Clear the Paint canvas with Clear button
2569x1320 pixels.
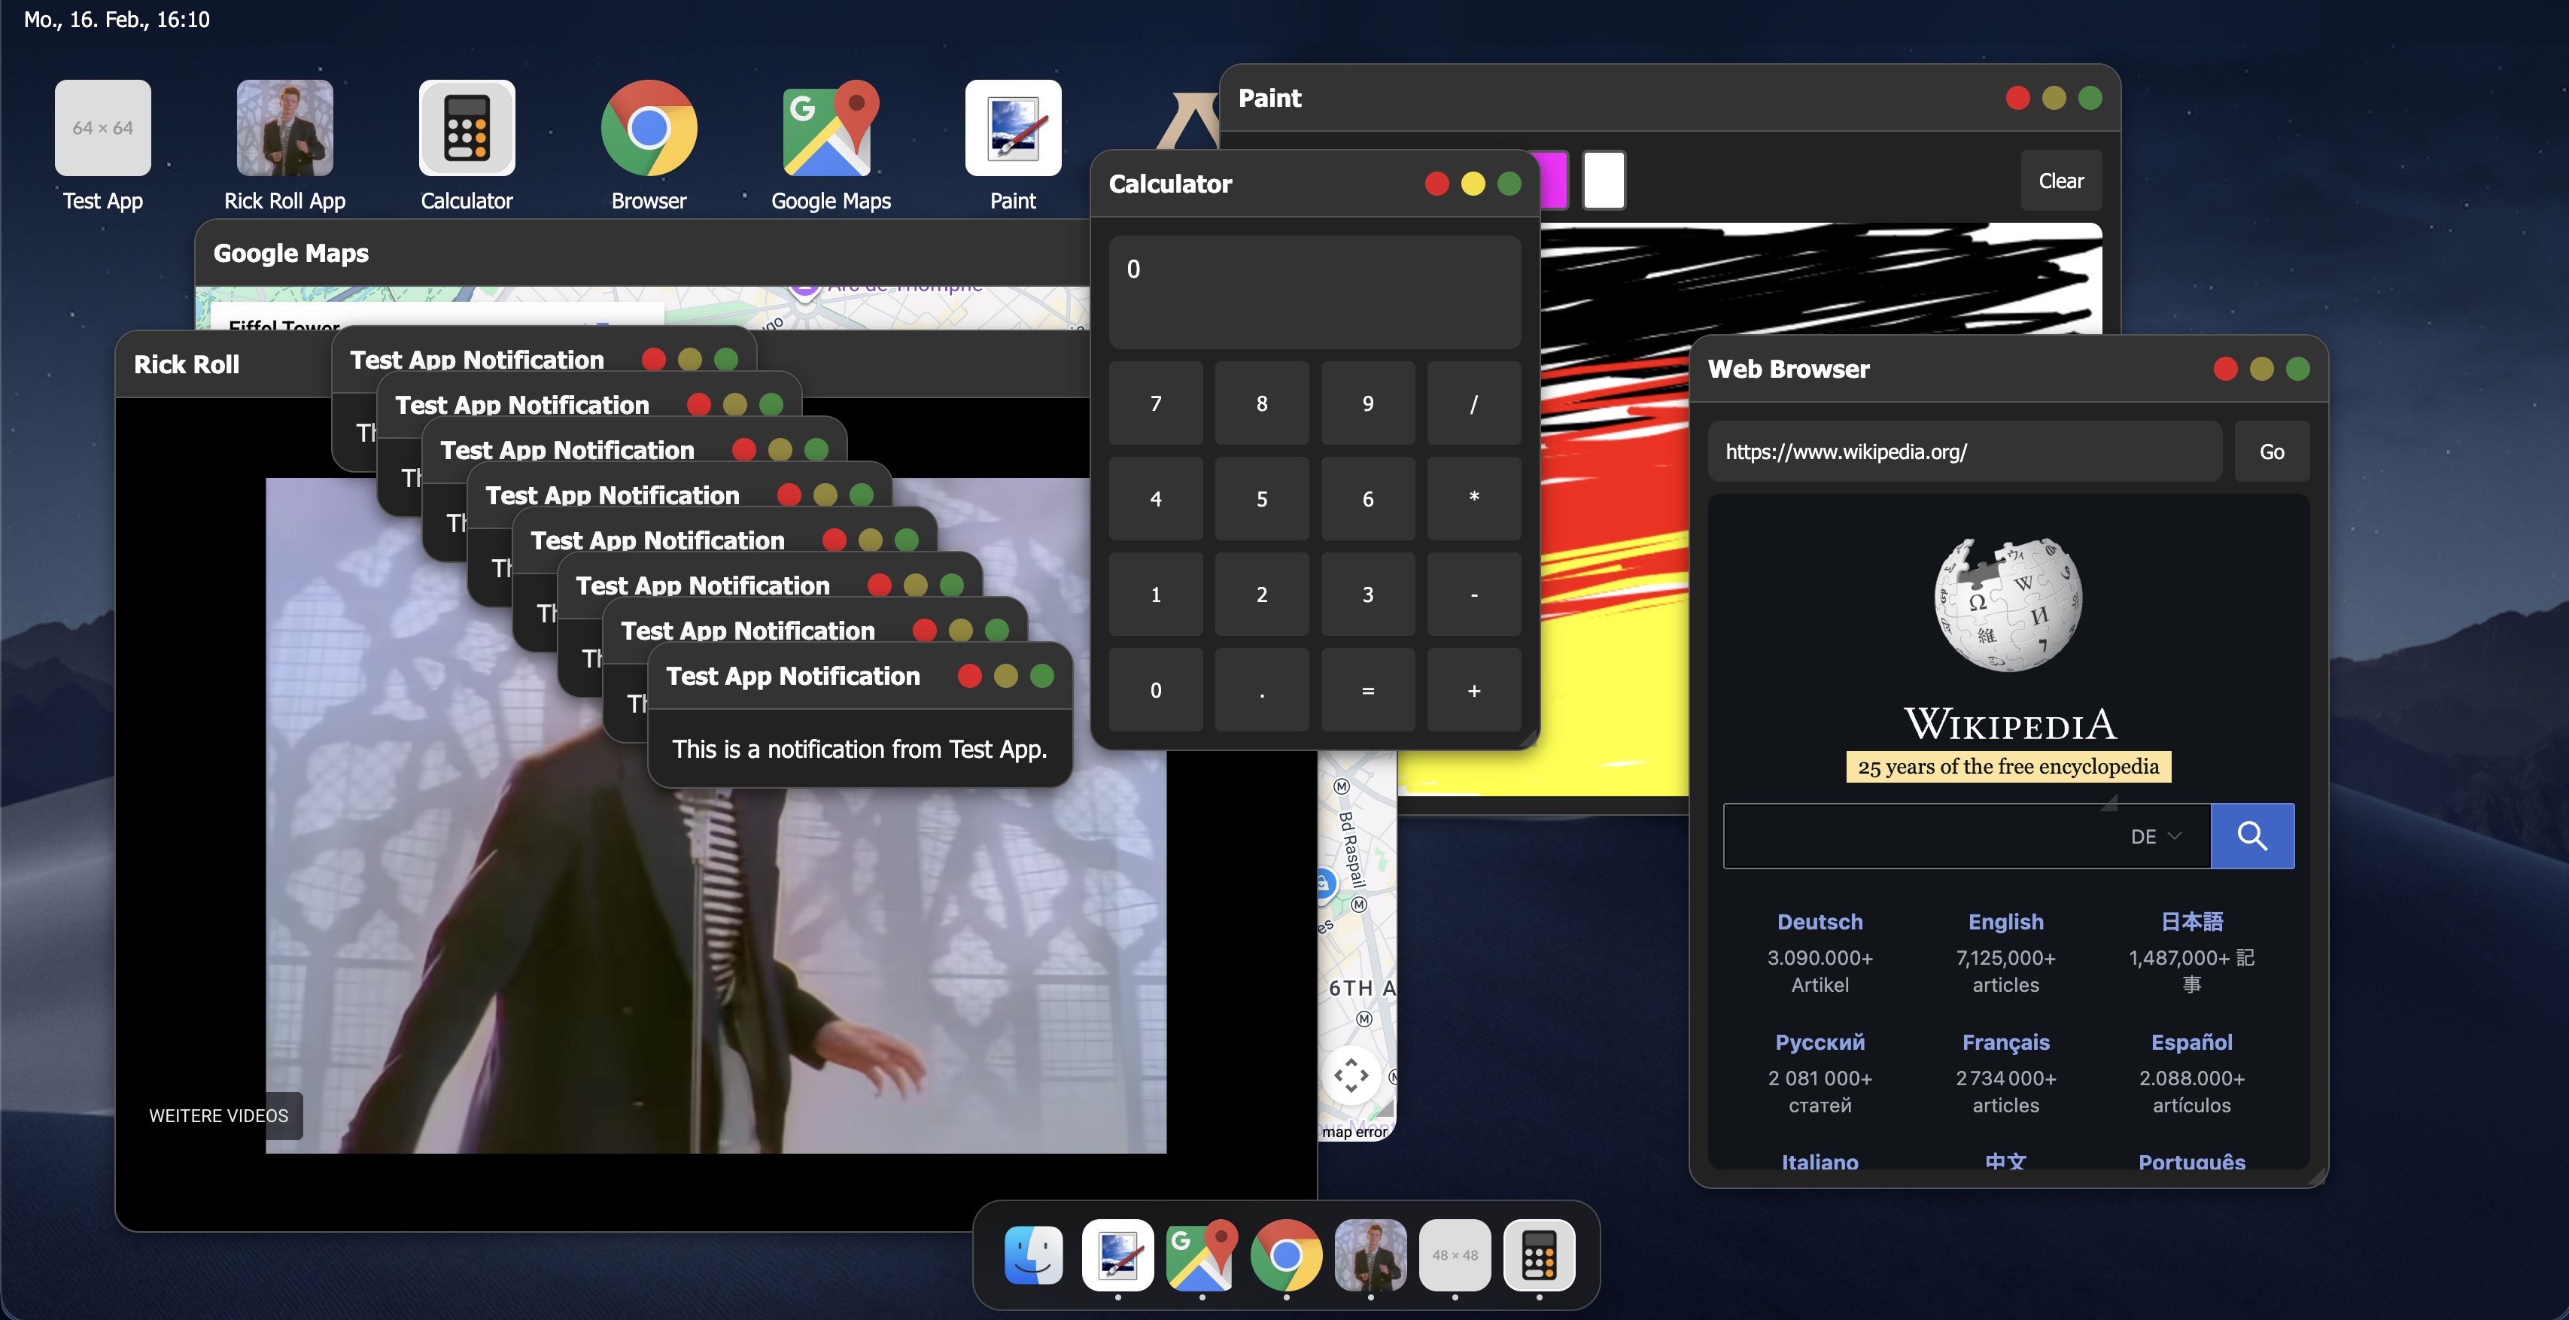(x=2060, y=181)
